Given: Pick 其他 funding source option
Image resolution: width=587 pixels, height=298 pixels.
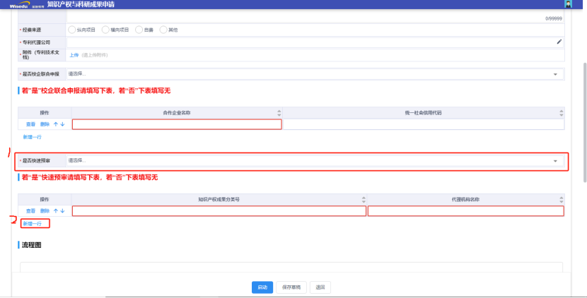Looking at the screenshot, I should point(163,30).
